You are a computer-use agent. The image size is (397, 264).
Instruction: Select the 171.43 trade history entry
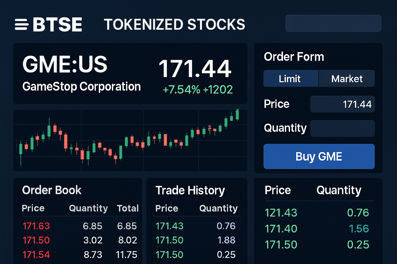point(169,226)
